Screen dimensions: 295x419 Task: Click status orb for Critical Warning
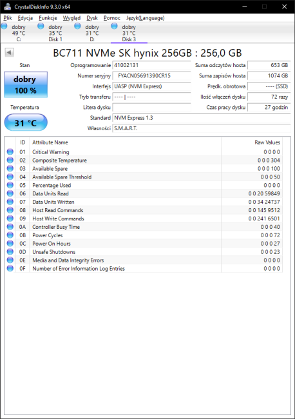click(10, 151)
